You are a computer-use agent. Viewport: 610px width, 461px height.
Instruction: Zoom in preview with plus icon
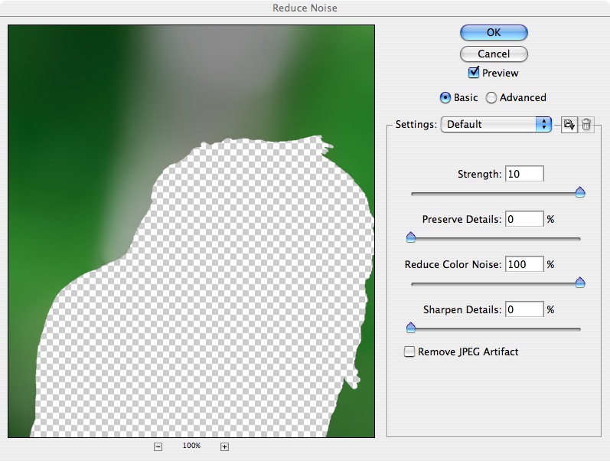click(x=224, y=446)
